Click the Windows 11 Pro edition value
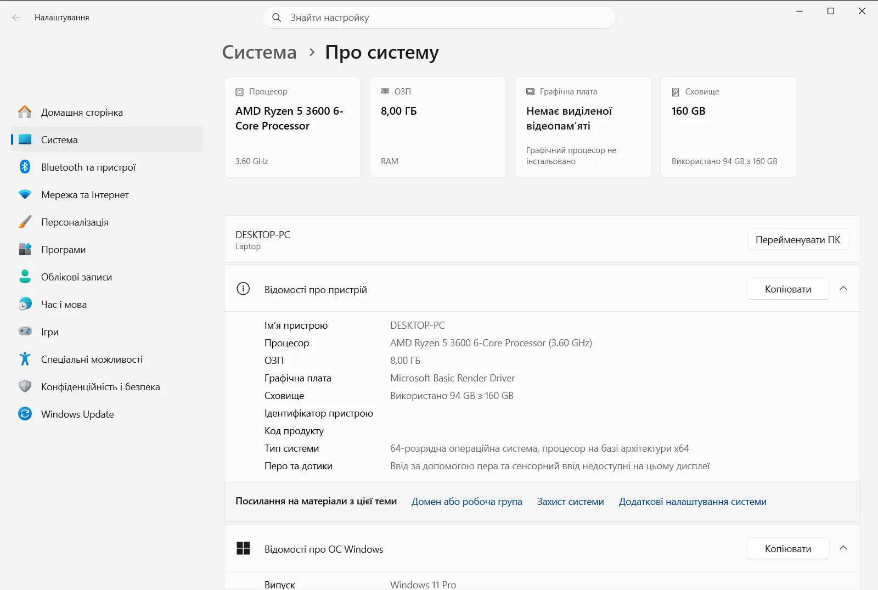878x590 pixels. pos(423,585)
